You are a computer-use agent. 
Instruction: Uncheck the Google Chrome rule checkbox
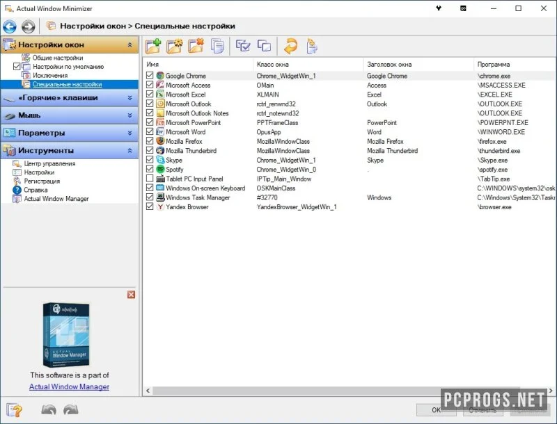point(150,76)
